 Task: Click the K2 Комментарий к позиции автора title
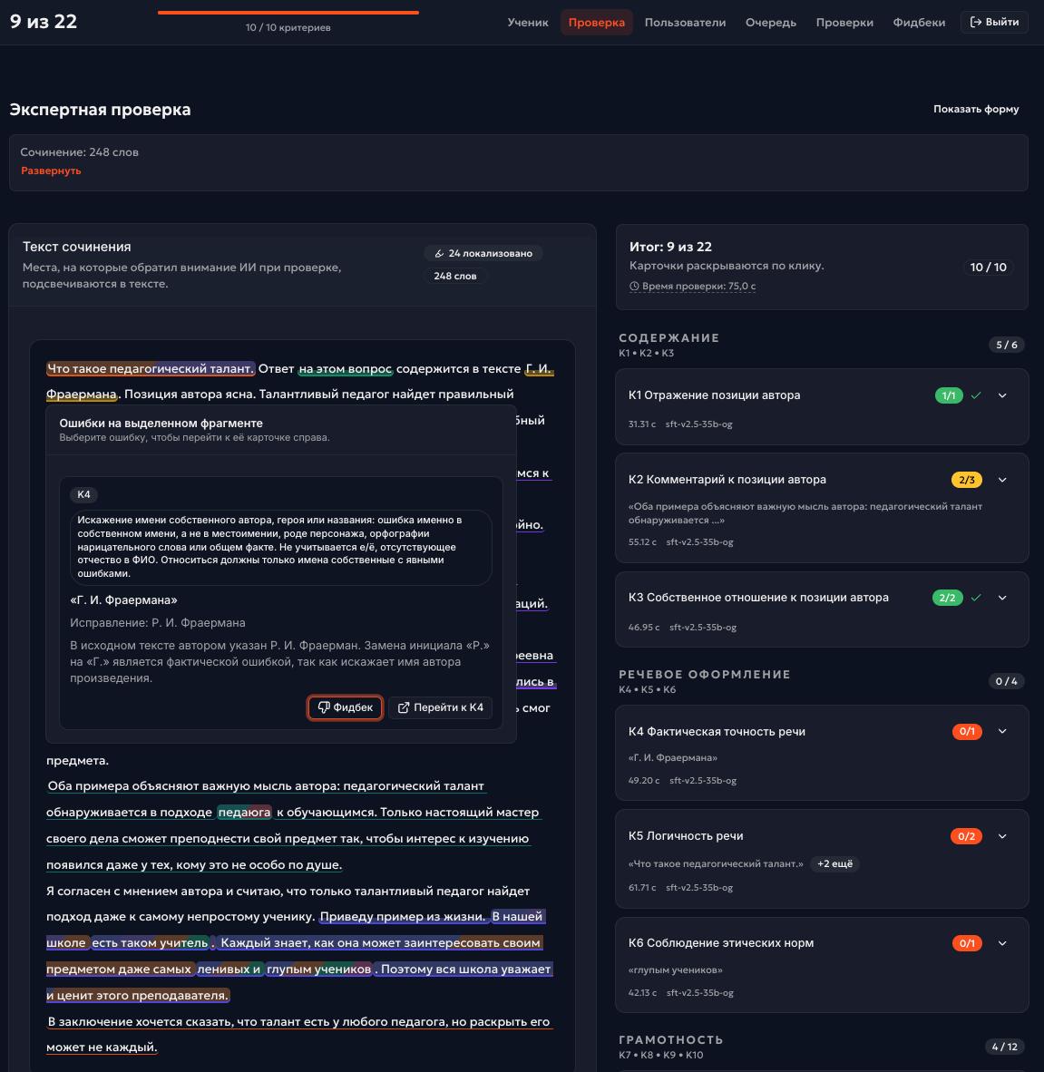click(x=727, y=480)
